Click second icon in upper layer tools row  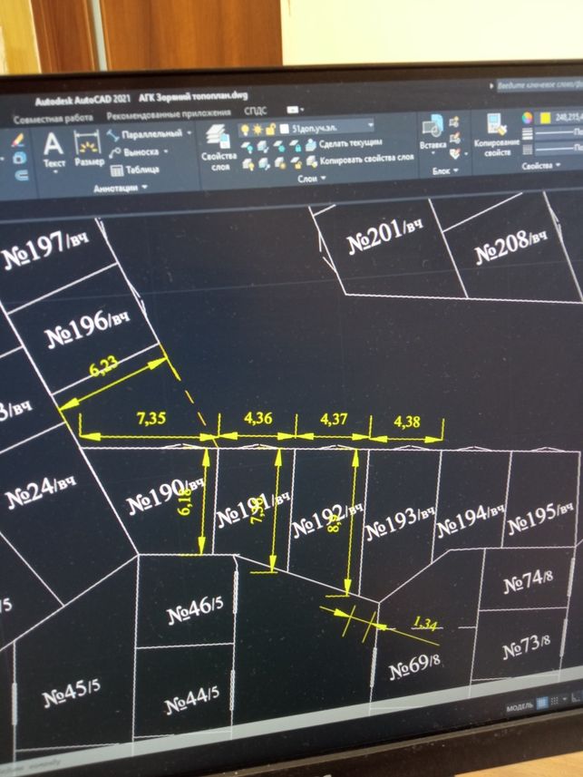pyautogui.click(x=263, y=147)
